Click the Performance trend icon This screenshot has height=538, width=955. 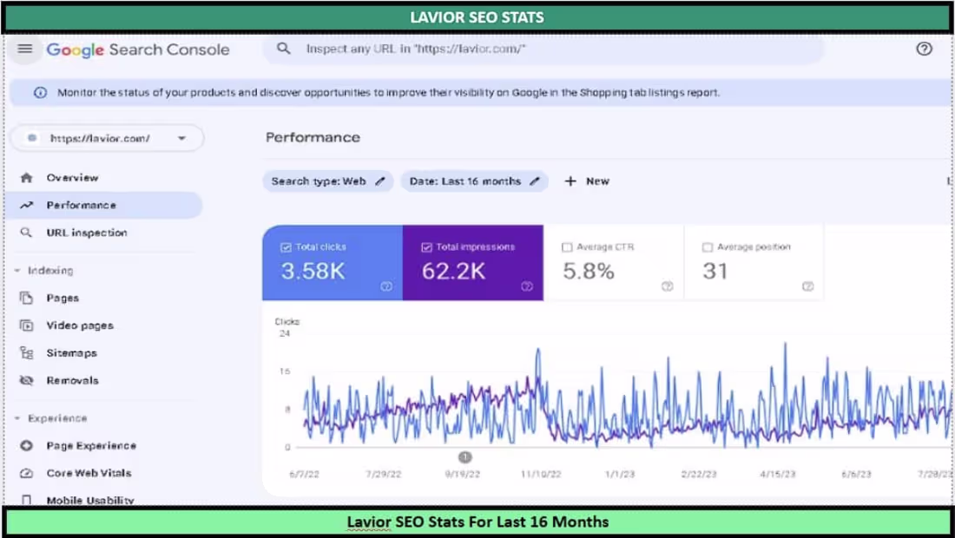[x=26, y=205]
